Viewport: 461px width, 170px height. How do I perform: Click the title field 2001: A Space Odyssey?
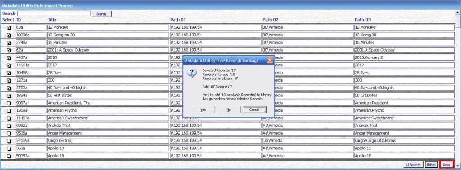pyautogui.click(x=108, y=50)
